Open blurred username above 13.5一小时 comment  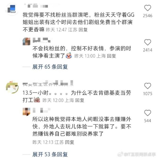point(48,83)
